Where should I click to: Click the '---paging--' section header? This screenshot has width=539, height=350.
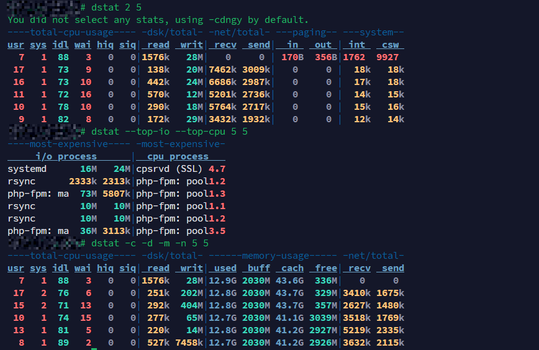pos(306,32)
